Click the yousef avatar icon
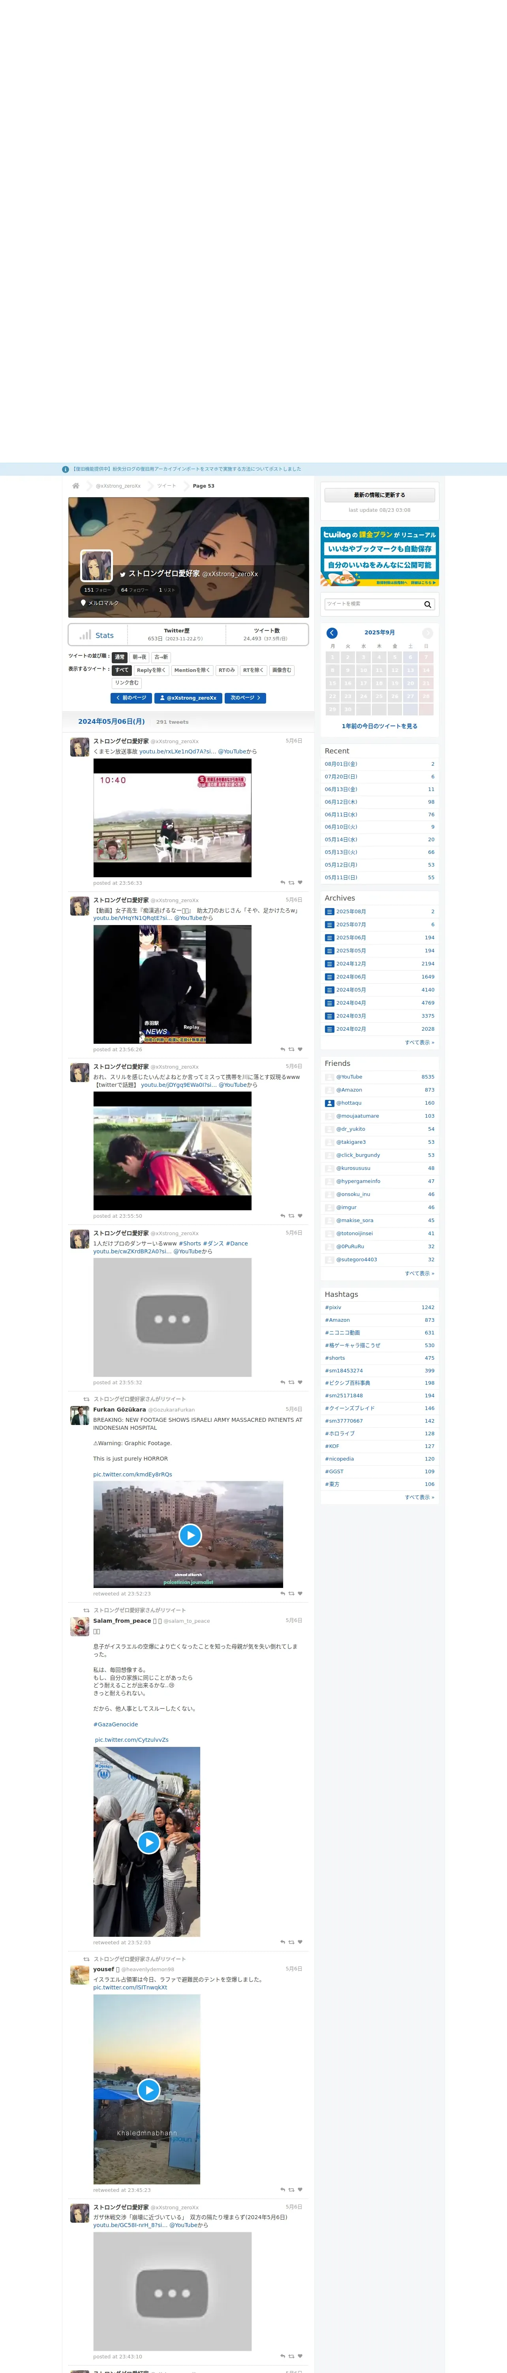Viewport: 507px width, 2373px height. (x=80, y=1975)
